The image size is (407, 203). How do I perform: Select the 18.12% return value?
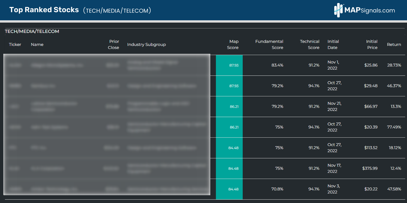tap(395, 148)
